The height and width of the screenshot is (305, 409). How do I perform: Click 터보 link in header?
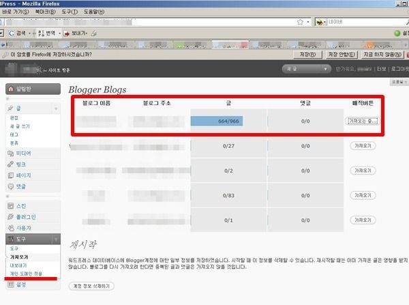tap(381, 69)
